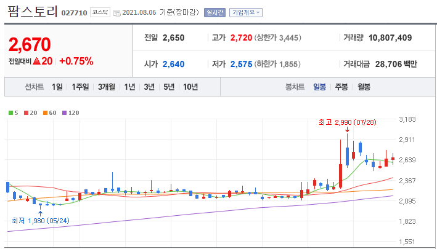The height and width of the screenshot is (249, 437).
Task: Click the +0.75% change rate
Action: 76,61
